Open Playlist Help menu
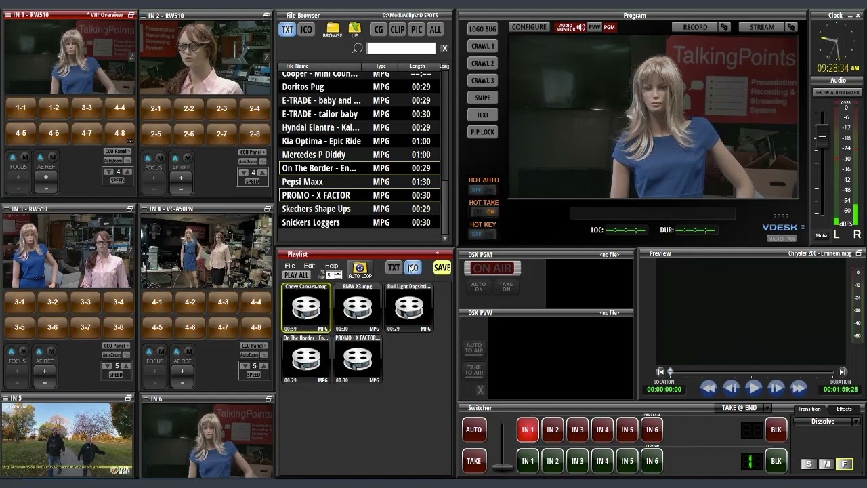 point(331,266)
